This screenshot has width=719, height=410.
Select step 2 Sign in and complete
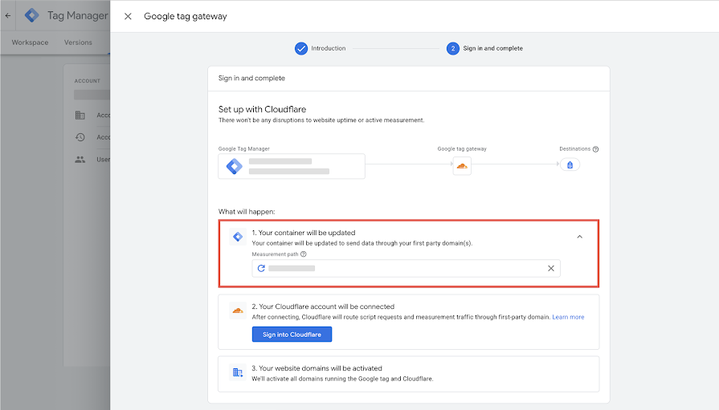484,48
